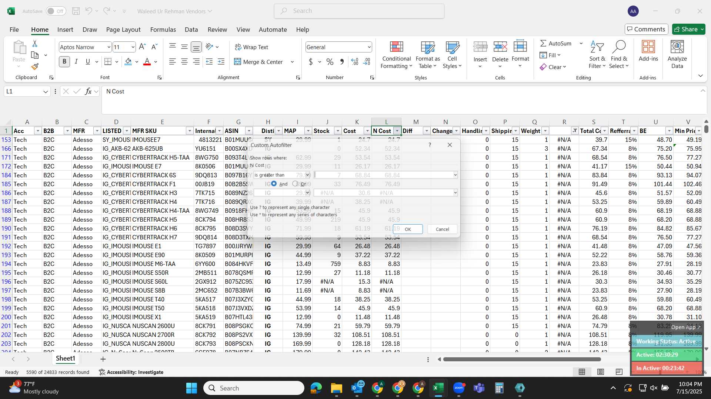Select the And radio option
This screenshot has height=399, width=711.
(x=274, y=184)
